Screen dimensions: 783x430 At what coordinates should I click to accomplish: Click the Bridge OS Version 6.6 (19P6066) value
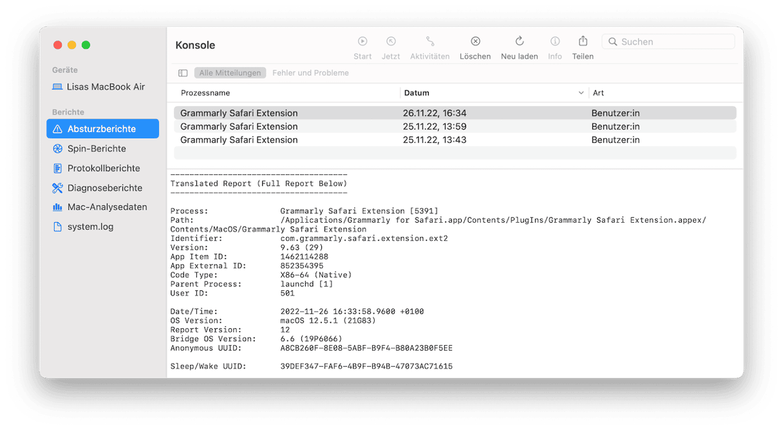point(311,339)
